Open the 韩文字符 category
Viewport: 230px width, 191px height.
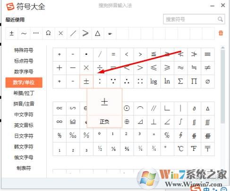tap(24, 147)
